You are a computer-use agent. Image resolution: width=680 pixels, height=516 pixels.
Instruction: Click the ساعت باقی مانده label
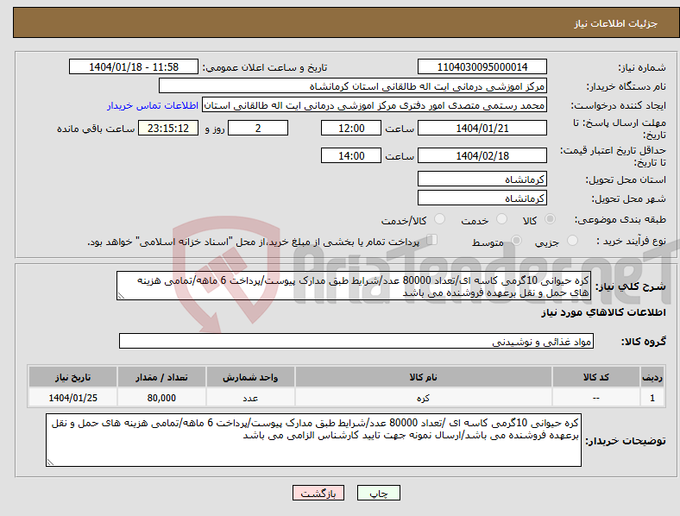click(x=96, y=129)
